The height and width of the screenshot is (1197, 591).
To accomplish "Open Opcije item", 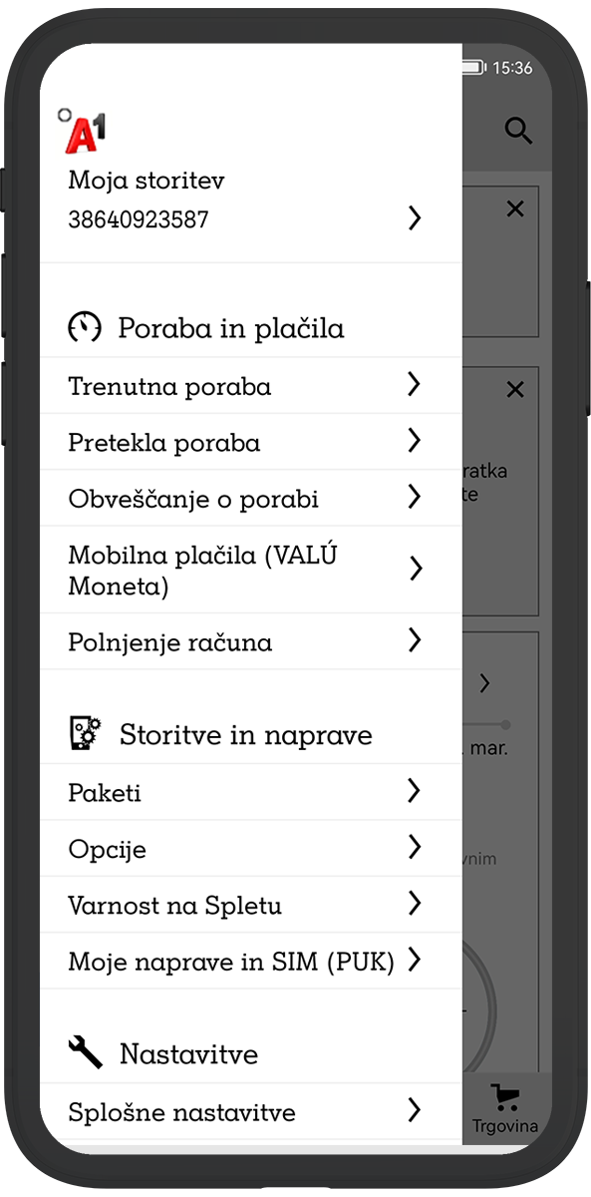I will pyautogui.click(x=251, y=848).
